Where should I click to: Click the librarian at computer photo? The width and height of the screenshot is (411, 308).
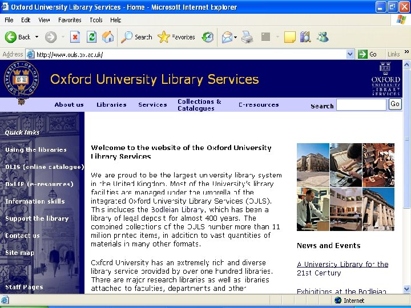tap(313, 209)
